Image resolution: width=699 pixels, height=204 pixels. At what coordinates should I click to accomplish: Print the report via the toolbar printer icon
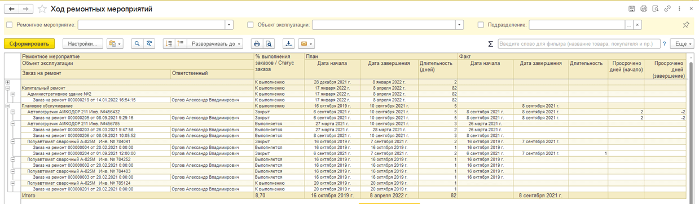tap(257, 43)
